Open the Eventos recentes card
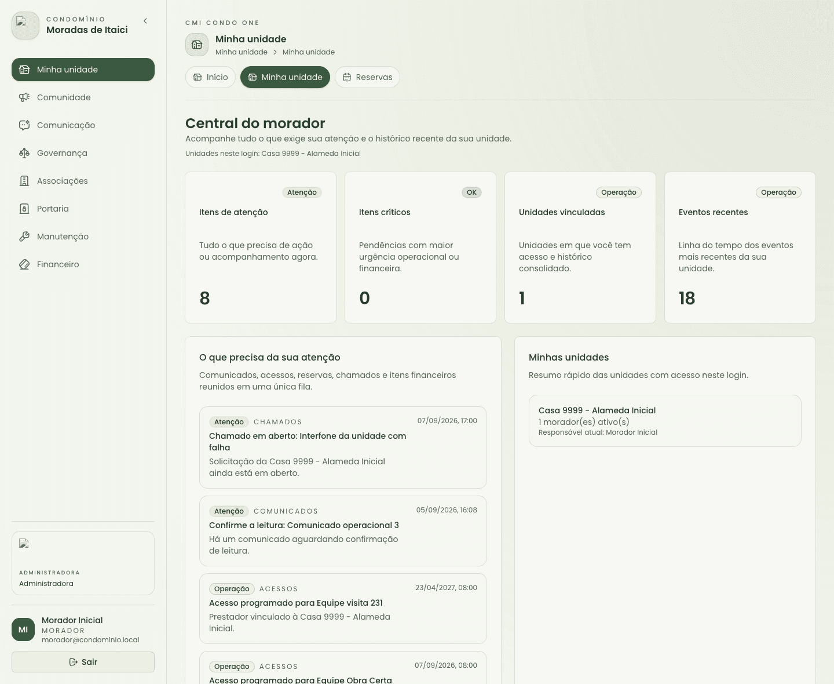Screen dimensions: 834x684 740,248
